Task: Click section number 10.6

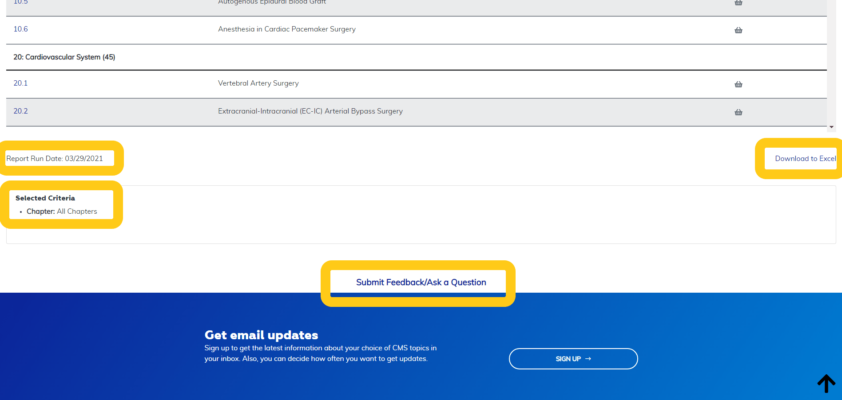Action: (x=20, y=29)
